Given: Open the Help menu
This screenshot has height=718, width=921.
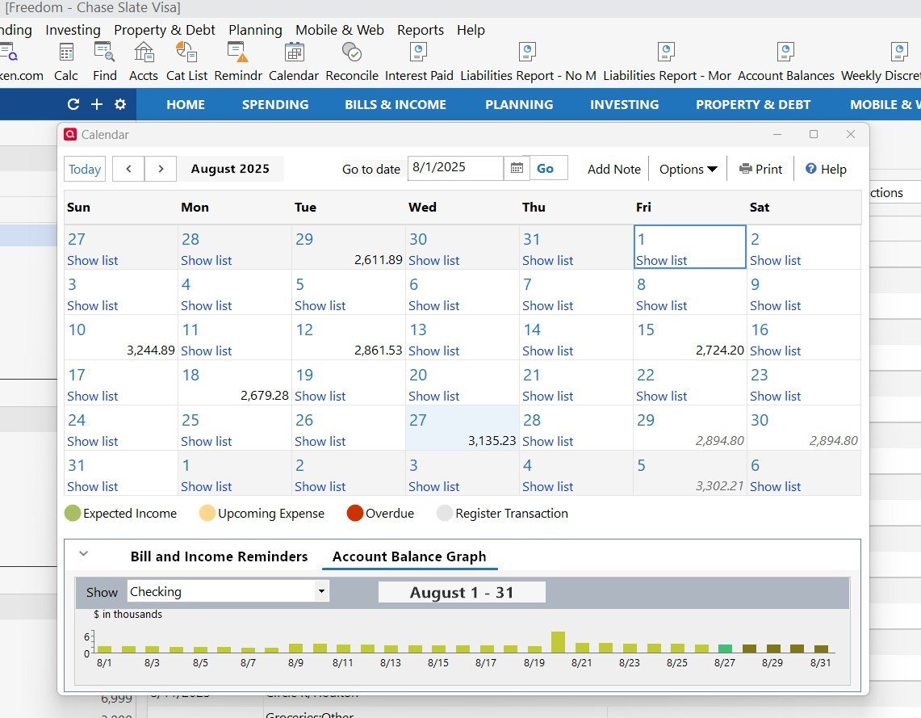Looking at the screenshot, I should [471, 30].
